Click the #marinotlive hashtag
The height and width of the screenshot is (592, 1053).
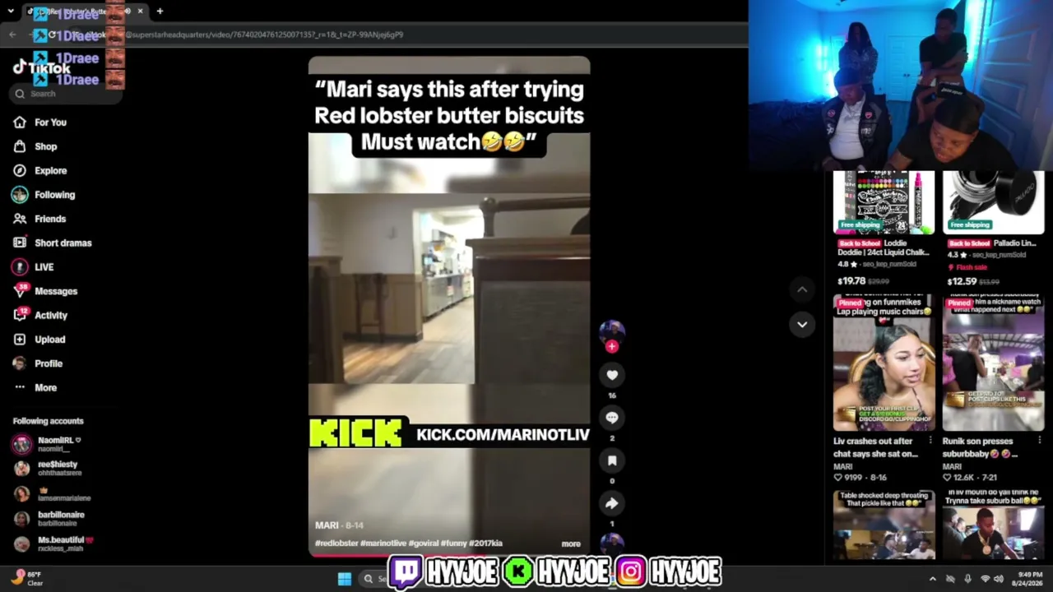pos(383,543)
